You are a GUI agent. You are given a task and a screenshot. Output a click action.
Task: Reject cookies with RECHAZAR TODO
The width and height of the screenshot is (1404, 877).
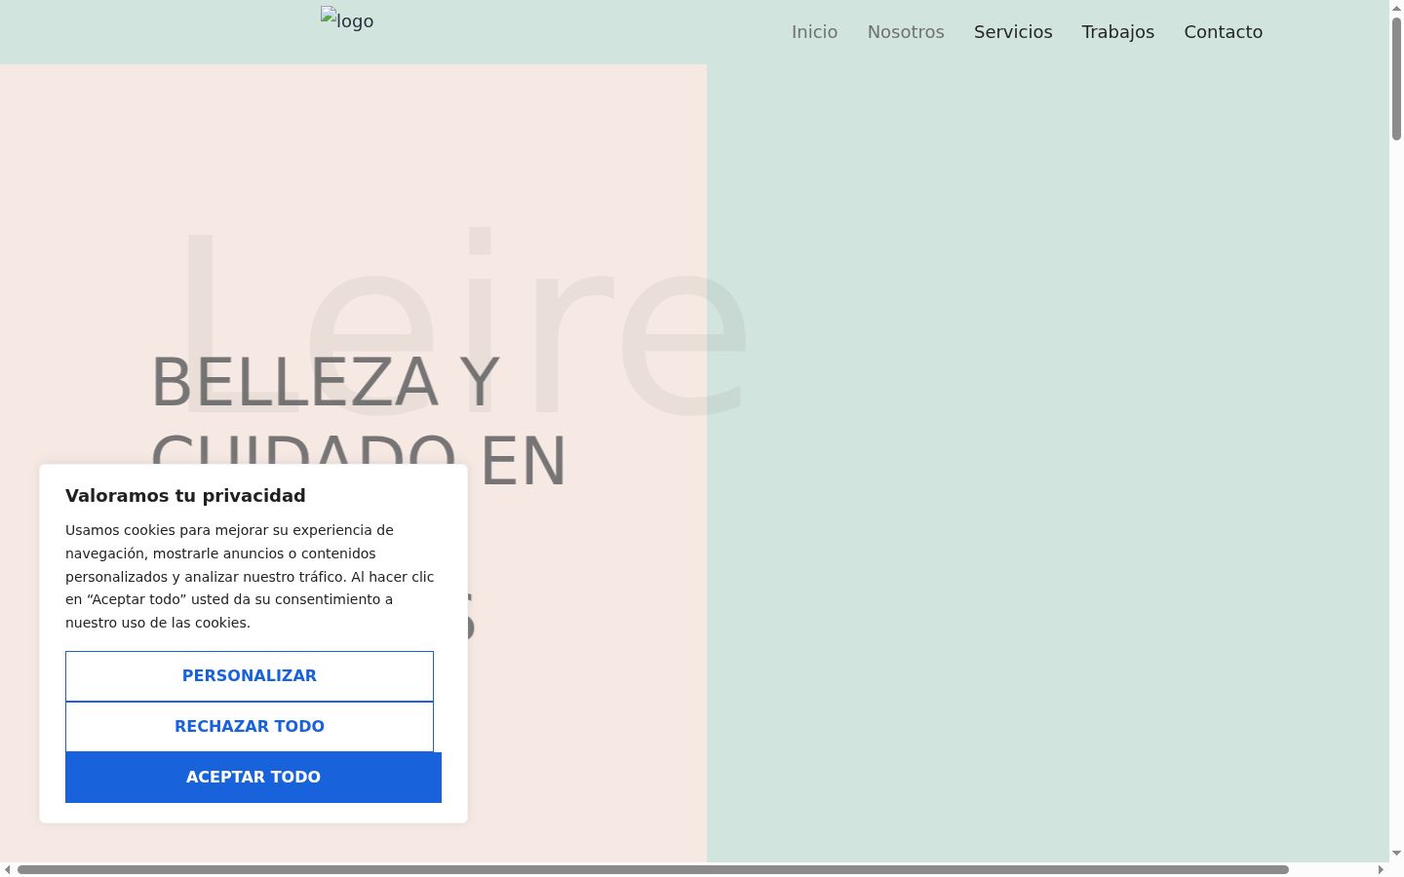point(250,727)
